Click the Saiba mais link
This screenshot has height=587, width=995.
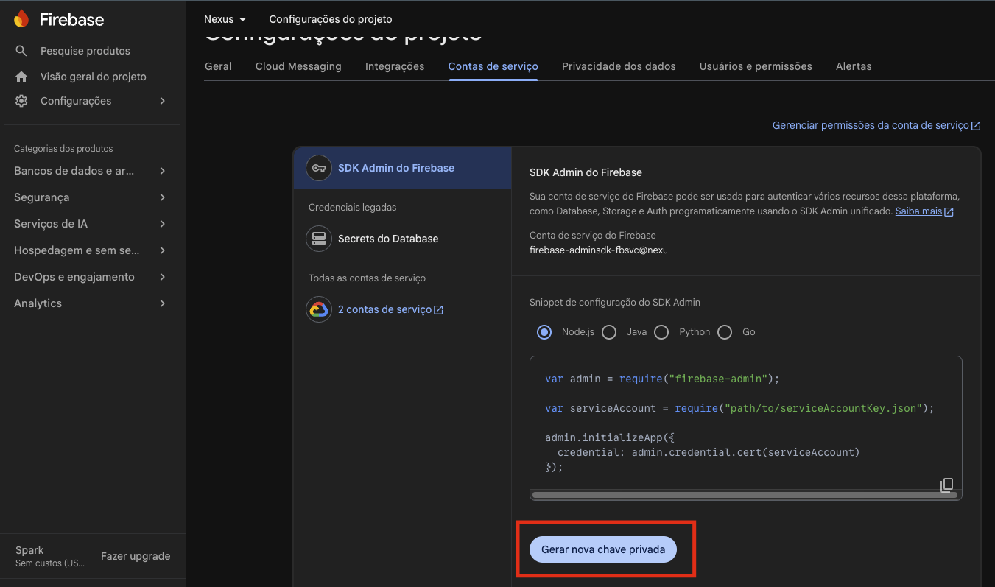pyautogui.click(x=918, y=211)
